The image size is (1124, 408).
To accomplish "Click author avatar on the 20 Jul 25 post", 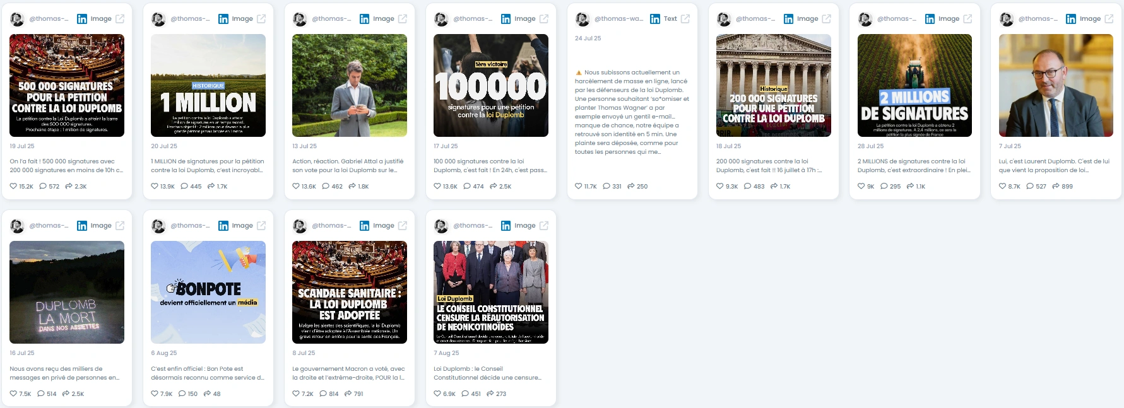I will coord(158,19).
